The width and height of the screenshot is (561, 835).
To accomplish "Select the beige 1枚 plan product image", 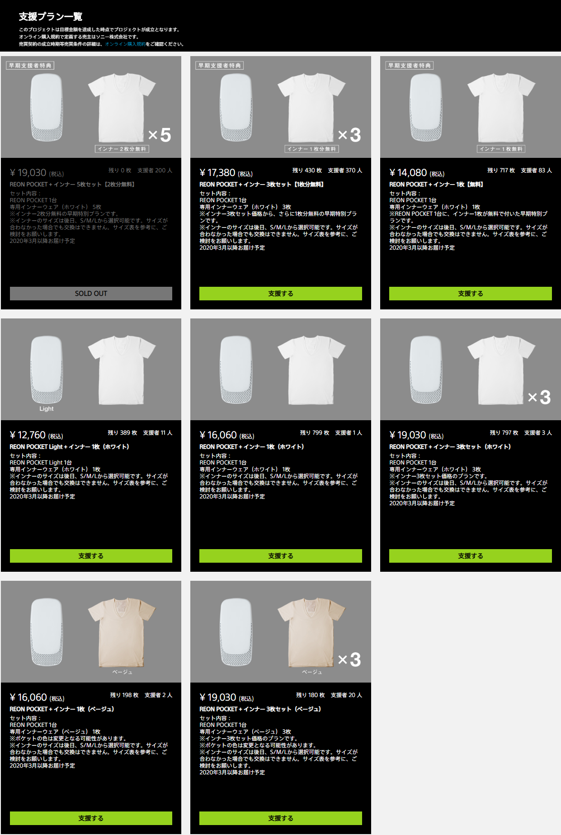I will pos(91,632).
